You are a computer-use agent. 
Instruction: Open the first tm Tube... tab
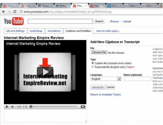coord(132,6)
